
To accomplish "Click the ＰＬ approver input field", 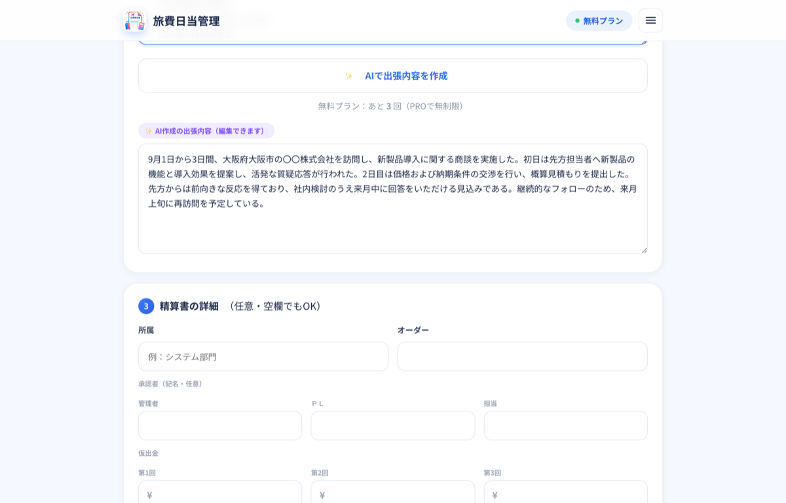I will (393, 426).
